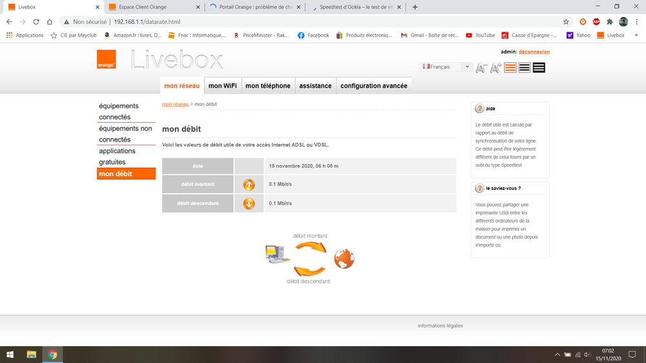Open the Français language dropdown
Screen dimensions: 646x363
[446, 67]
